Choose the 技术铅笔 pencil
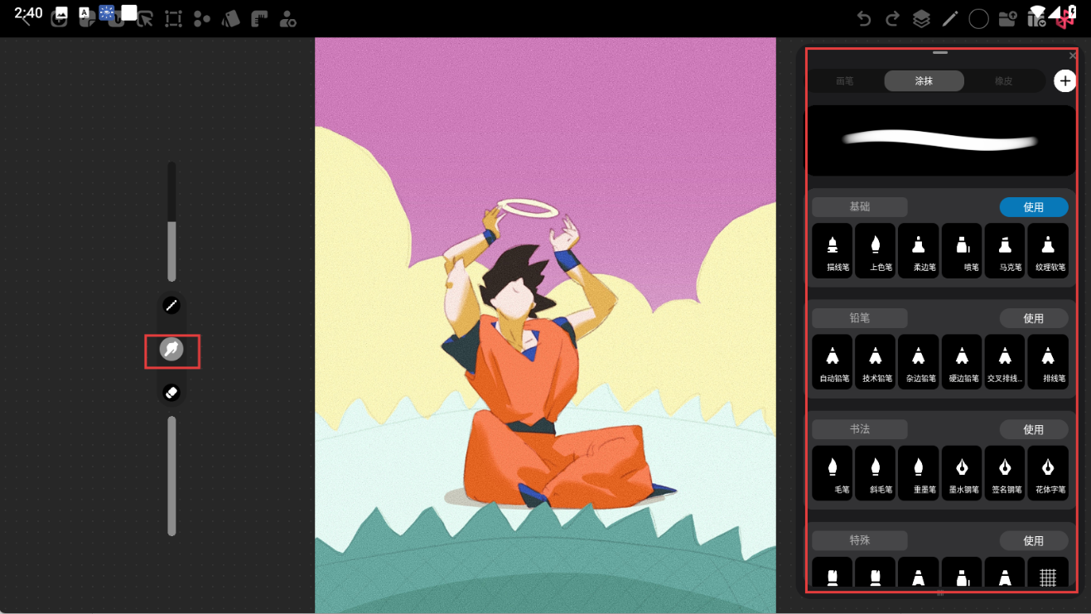The image size is (1091, 614). point(876,362)
